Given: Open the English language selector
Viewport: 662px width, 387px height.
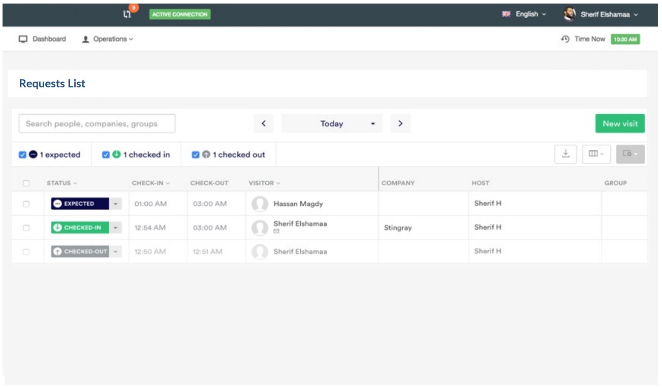Looking at the screenshot, I should [524, 14].
